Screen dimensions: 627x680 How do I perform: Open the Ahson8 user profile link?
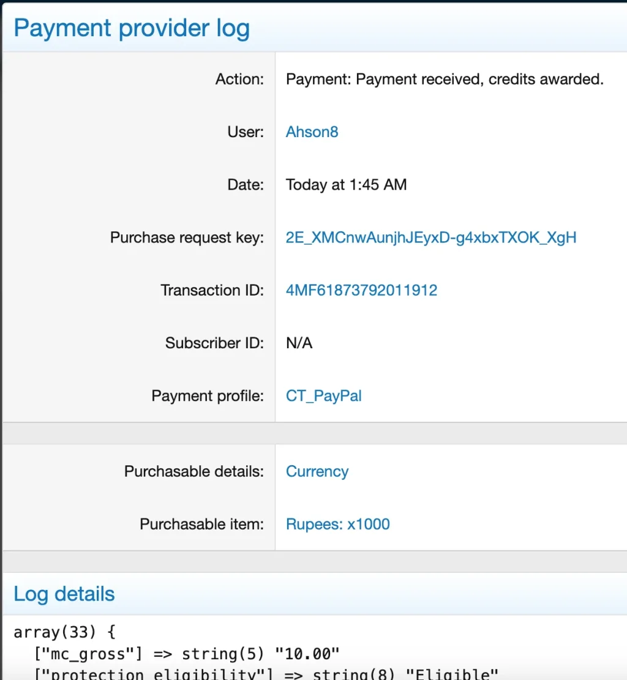(x=312, y=132)
